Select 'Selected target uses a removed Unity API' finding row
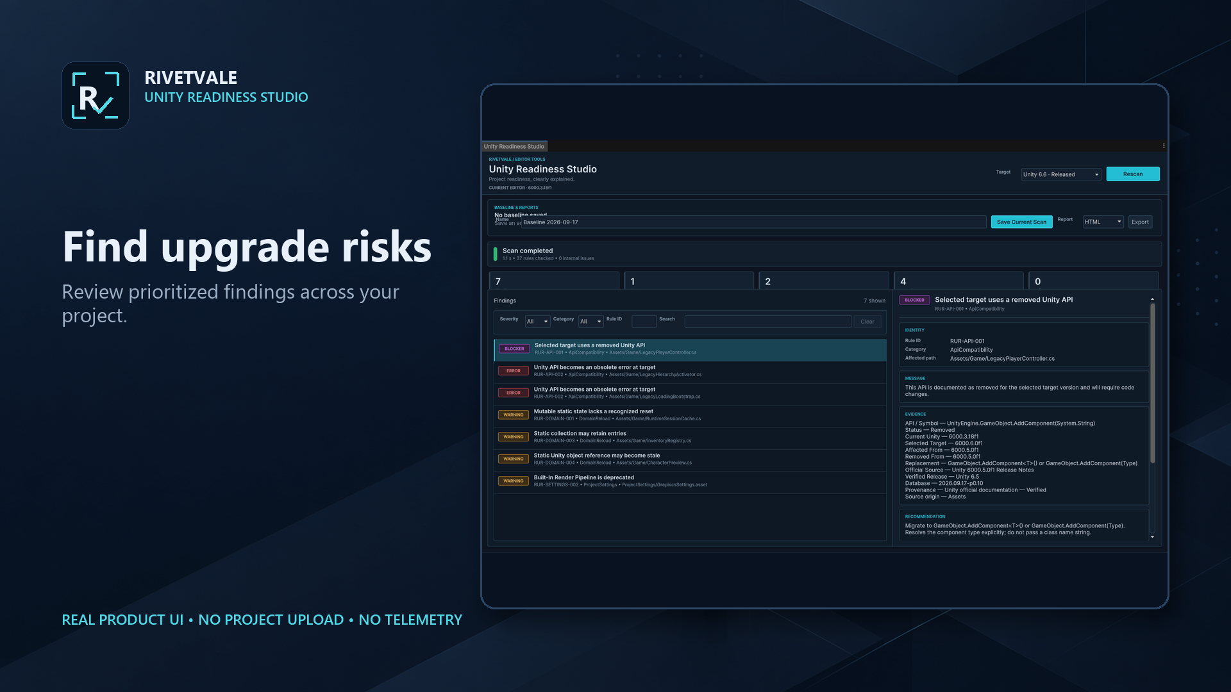Viewport: 1231px width, 692px height. coord(691,349)
